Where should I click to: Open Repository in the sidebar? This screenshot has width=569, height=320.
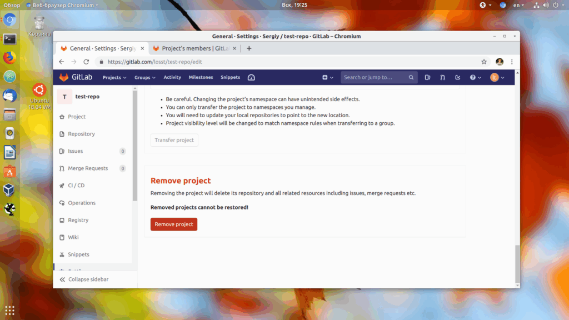pos(81,134)
